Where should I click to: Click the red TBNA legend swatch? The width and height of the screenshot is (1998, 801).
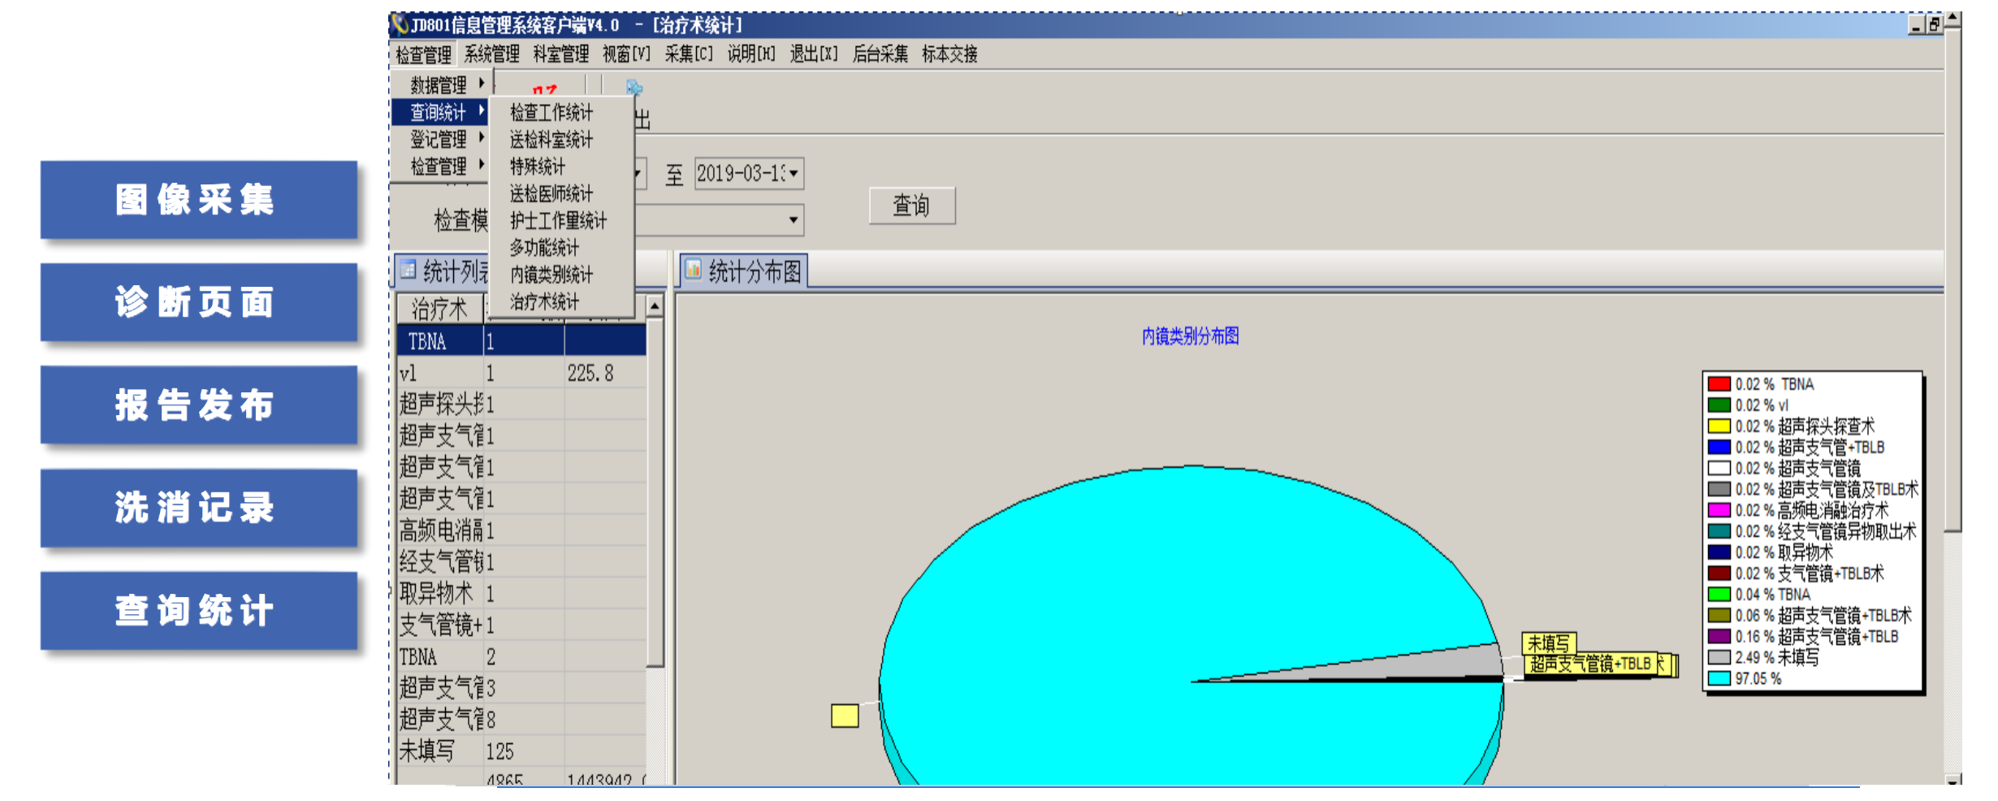coord(1719,384)
